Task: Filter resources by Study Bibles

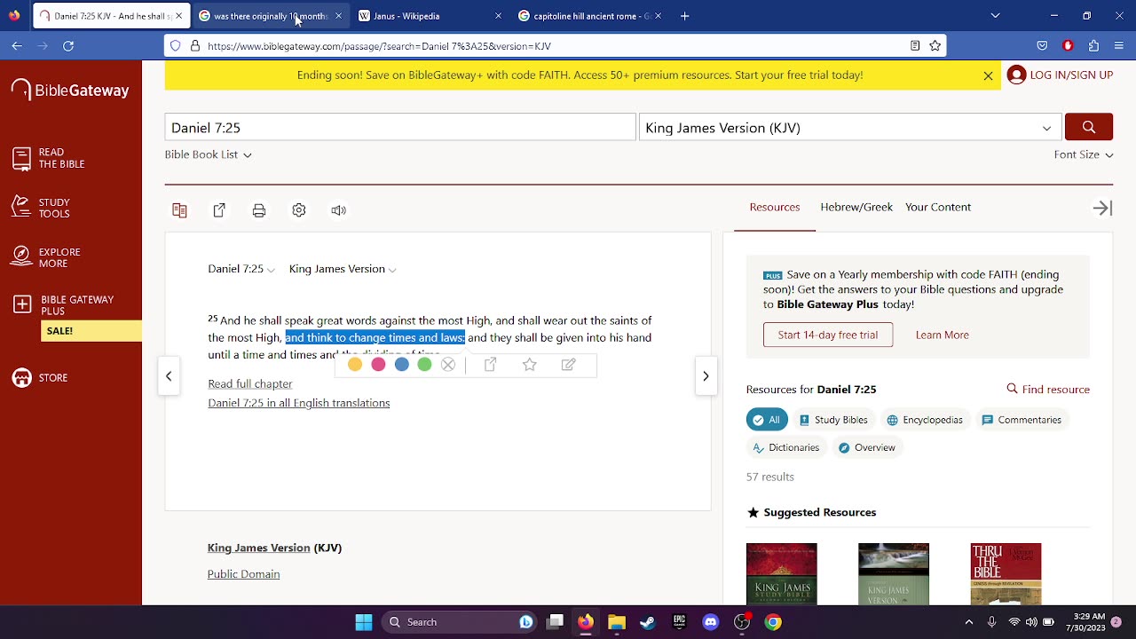Action: point(833,420)
